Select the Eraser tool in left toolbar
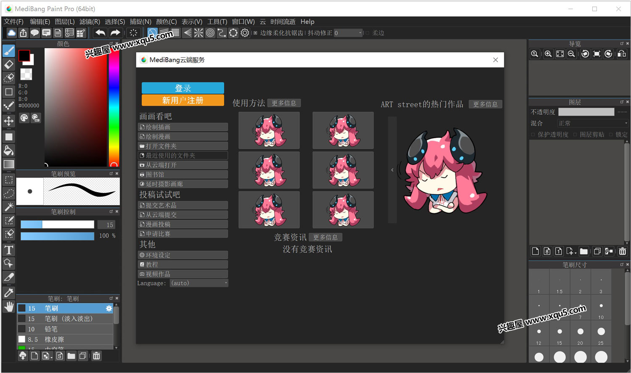 pos(9,64)
